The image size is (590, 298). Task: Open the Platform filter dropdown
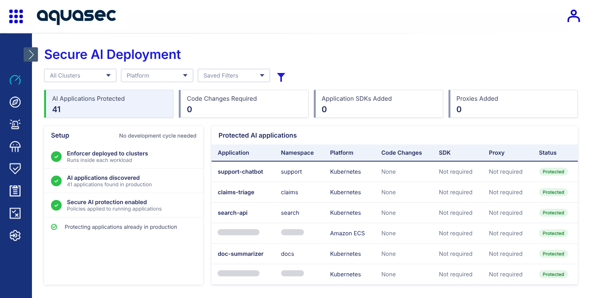[157, 75]
